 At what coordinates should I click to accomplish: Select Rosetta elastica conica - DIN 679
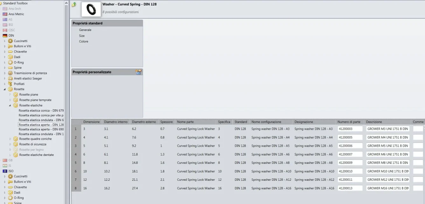41,111
